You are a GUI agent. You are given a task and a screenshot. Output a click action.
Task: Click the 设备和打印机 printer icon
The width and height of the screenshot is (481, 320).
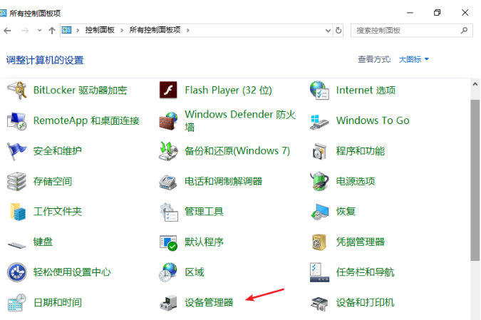click(320, 304)
